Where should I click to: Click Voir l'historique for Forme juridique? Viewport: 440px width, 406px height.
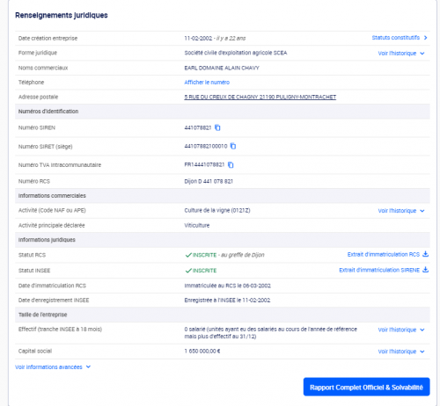tap(397, 54)
